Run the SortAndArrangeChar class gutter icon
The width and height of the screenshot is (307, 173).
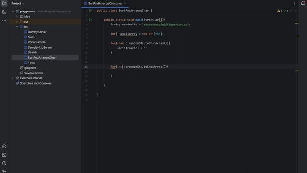[x=90, y=10]
